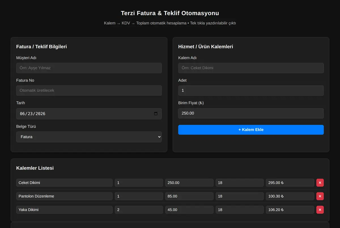Delete the Ceket Dikimi row
The width and height of the screenshot is (340, 228).
click(320, 183)
